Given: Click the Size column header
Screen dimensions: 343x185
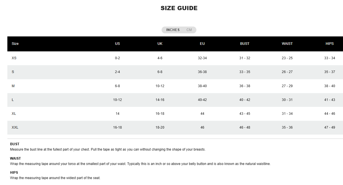Looking at the screenshot, I should point(15,44).
